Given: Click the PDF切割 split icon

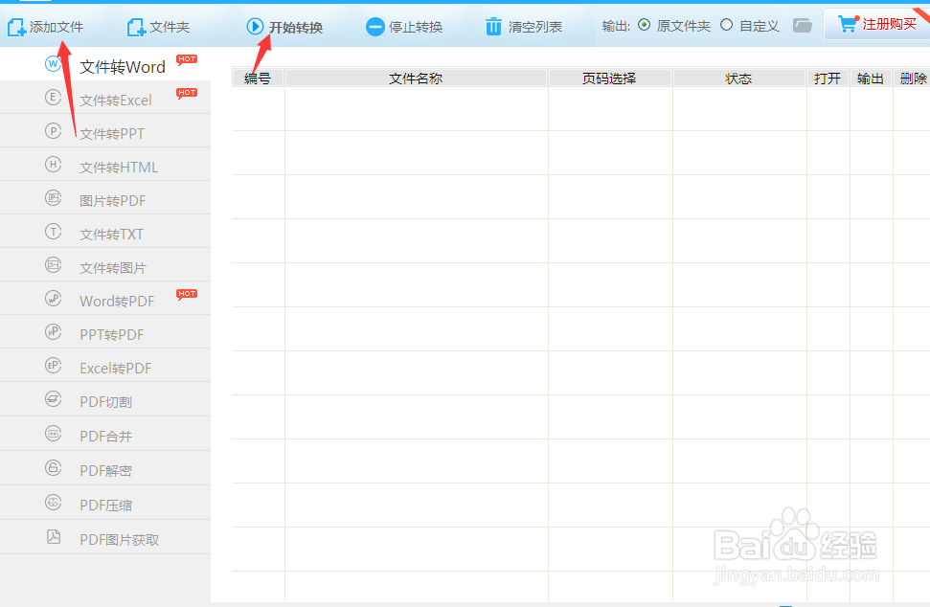Looking at the screenshot, I should [x=53, y=399].
